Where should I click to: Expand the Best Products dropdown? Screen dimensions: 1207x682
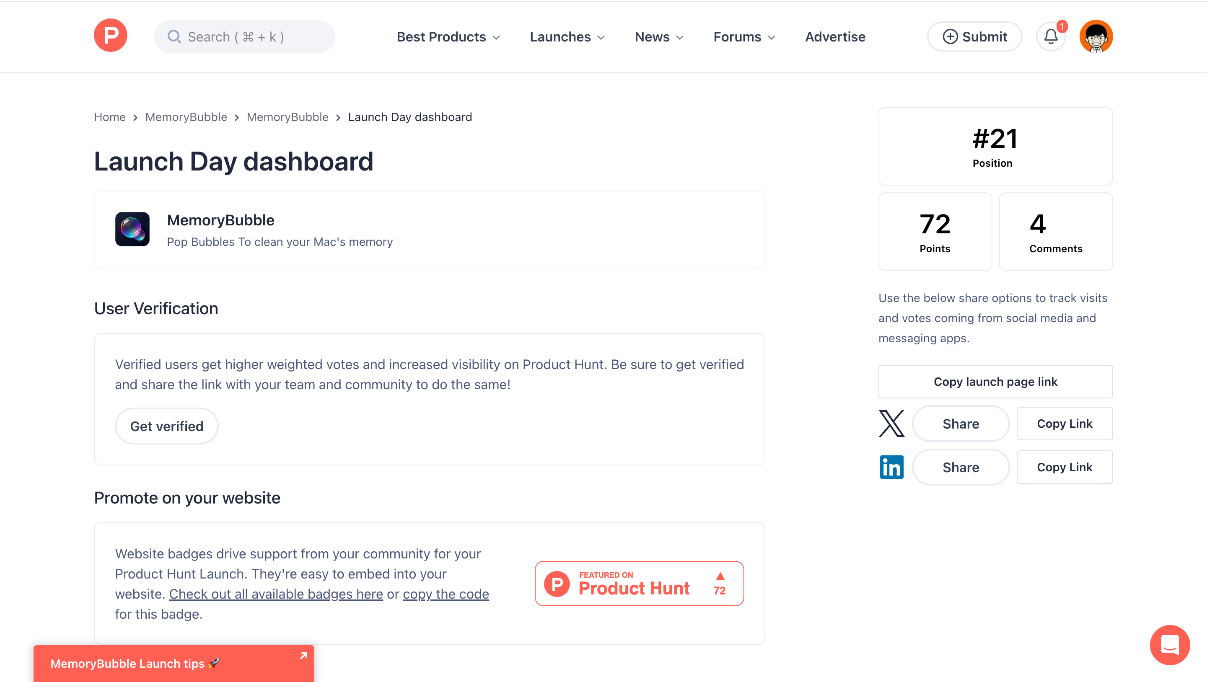click(x=448, y=36)
